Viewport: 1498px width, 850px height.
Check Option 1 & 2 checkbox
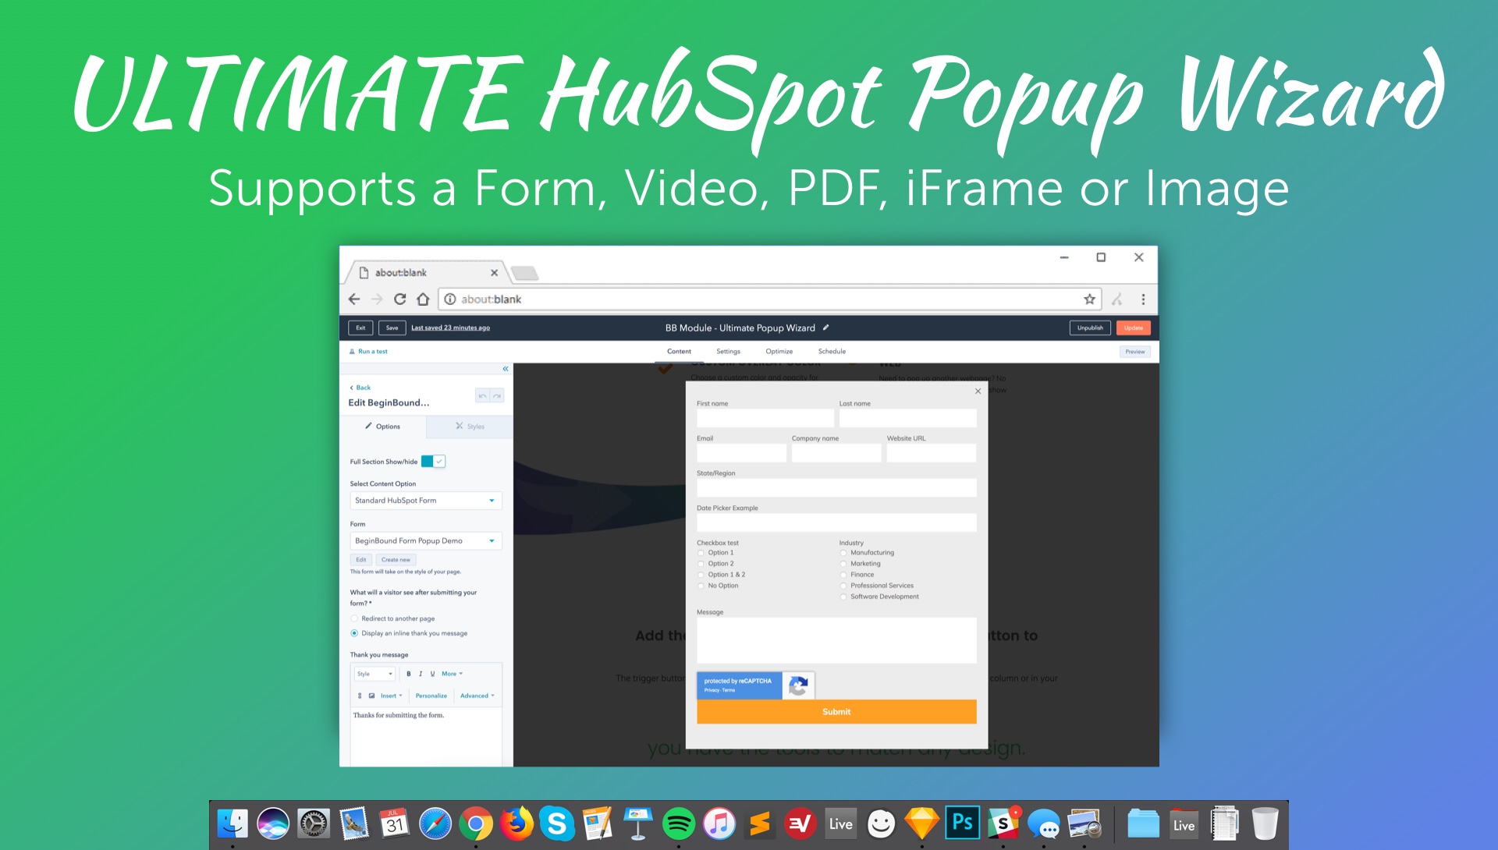[701, 575]
